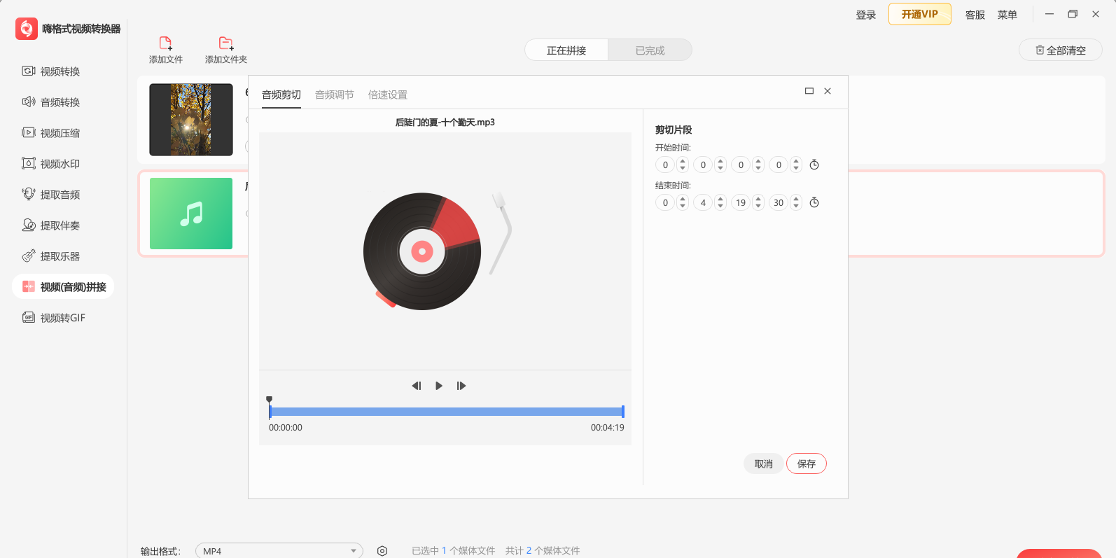Viewport: 1116px width, 558px height.
Task: Open 视频转GIF in the sidebar
Action: [62, 318]
